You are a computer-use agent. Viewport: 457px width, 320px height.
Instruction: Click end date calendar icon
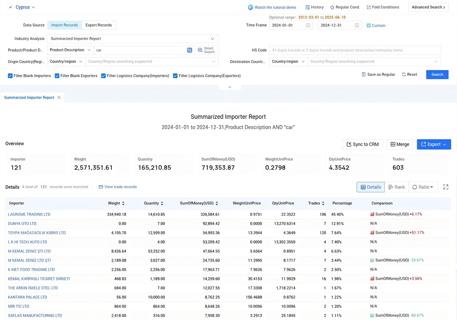point(357,25)
